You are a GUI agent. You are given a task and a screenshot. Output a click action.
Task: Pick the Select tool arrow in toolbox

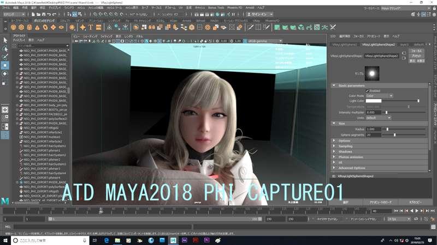[5, 40]
